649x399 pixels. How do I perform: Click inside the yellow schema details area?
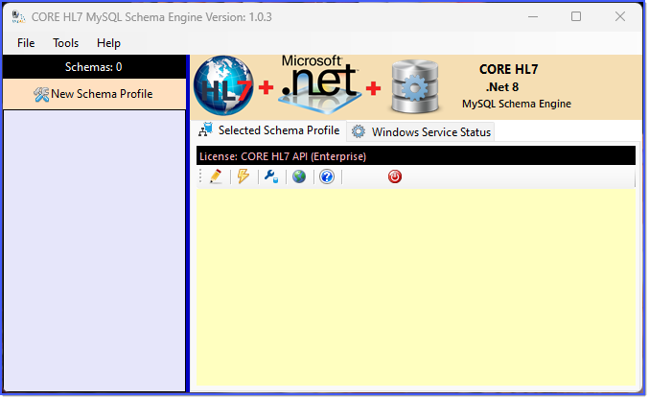415,288
